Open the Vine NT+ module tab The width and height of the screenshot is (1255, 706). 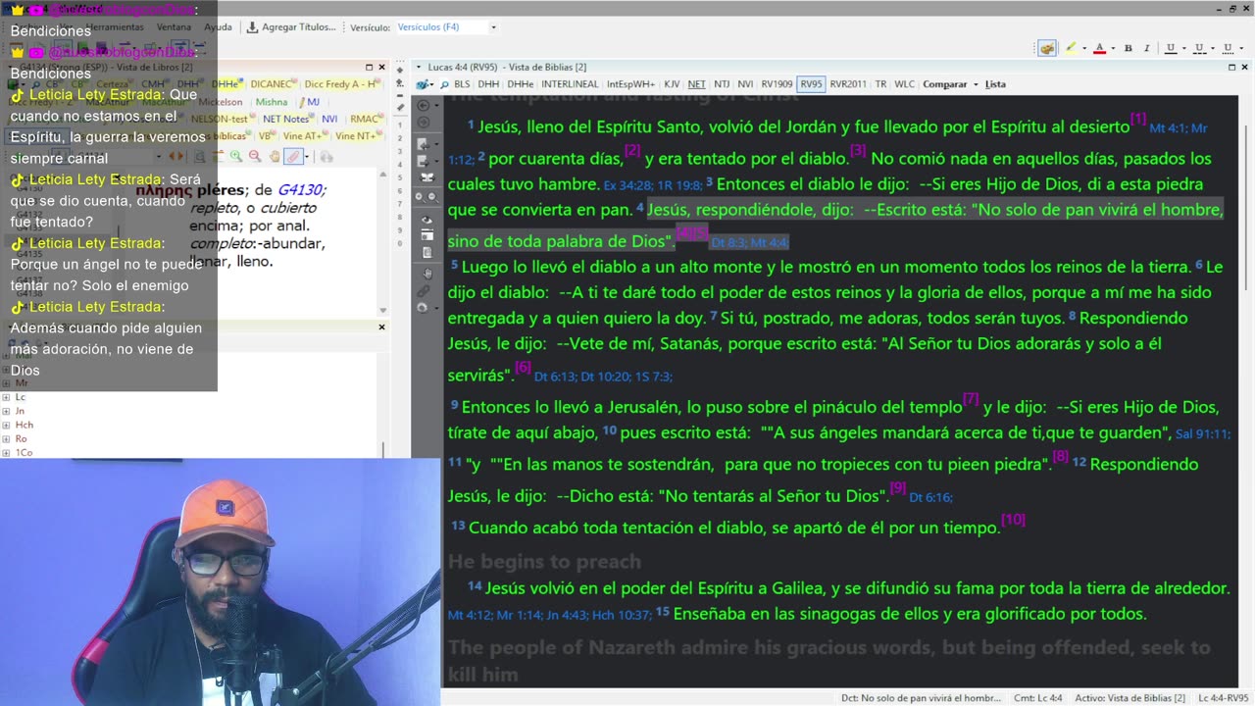point(356,136)
